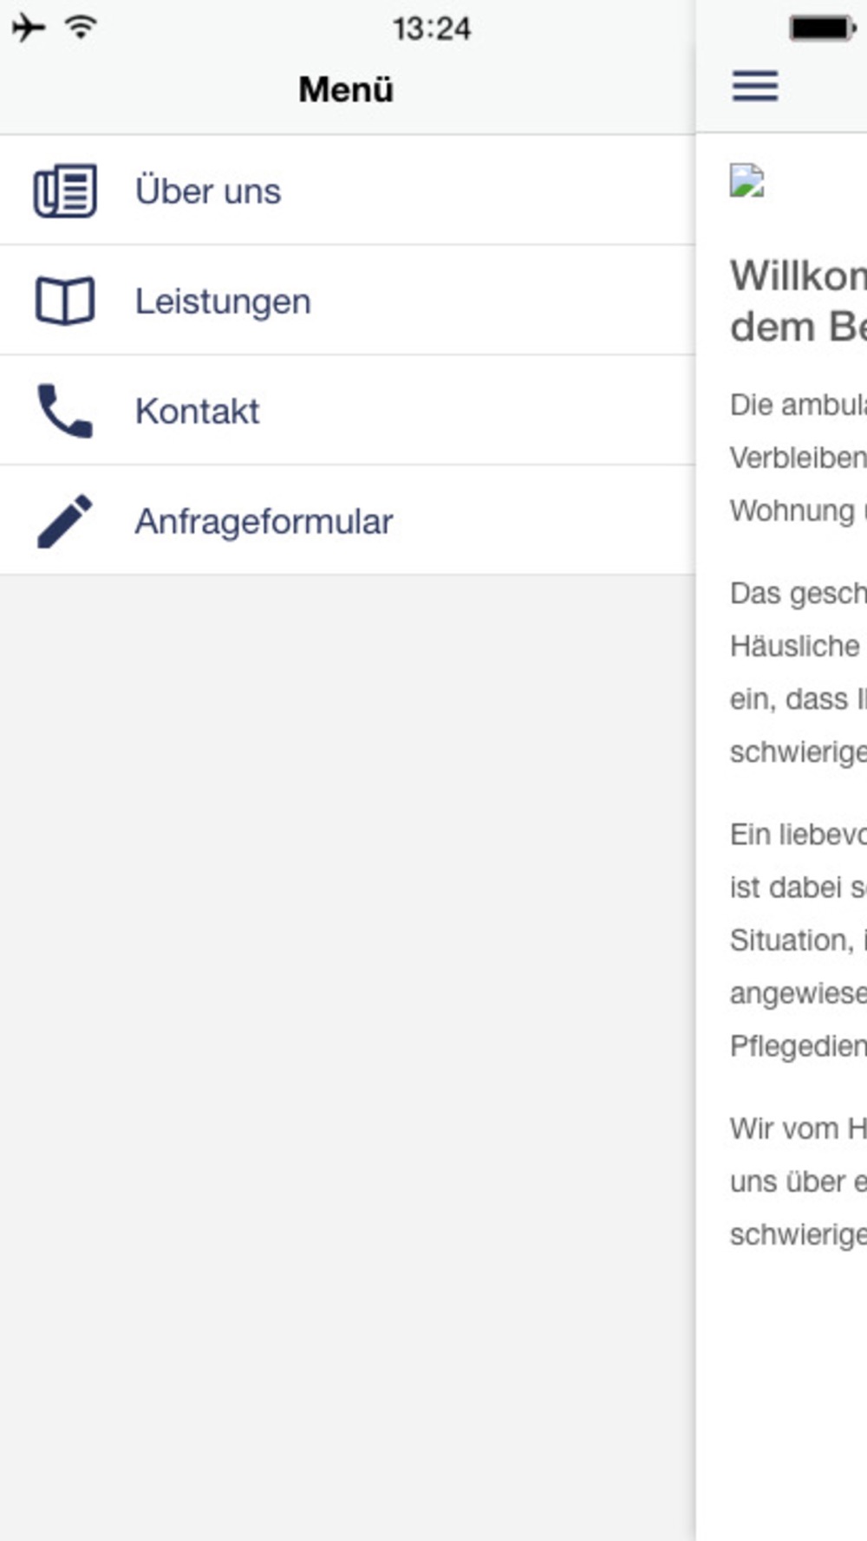Select the Anfrageformular menu entry

pos(347,520)
